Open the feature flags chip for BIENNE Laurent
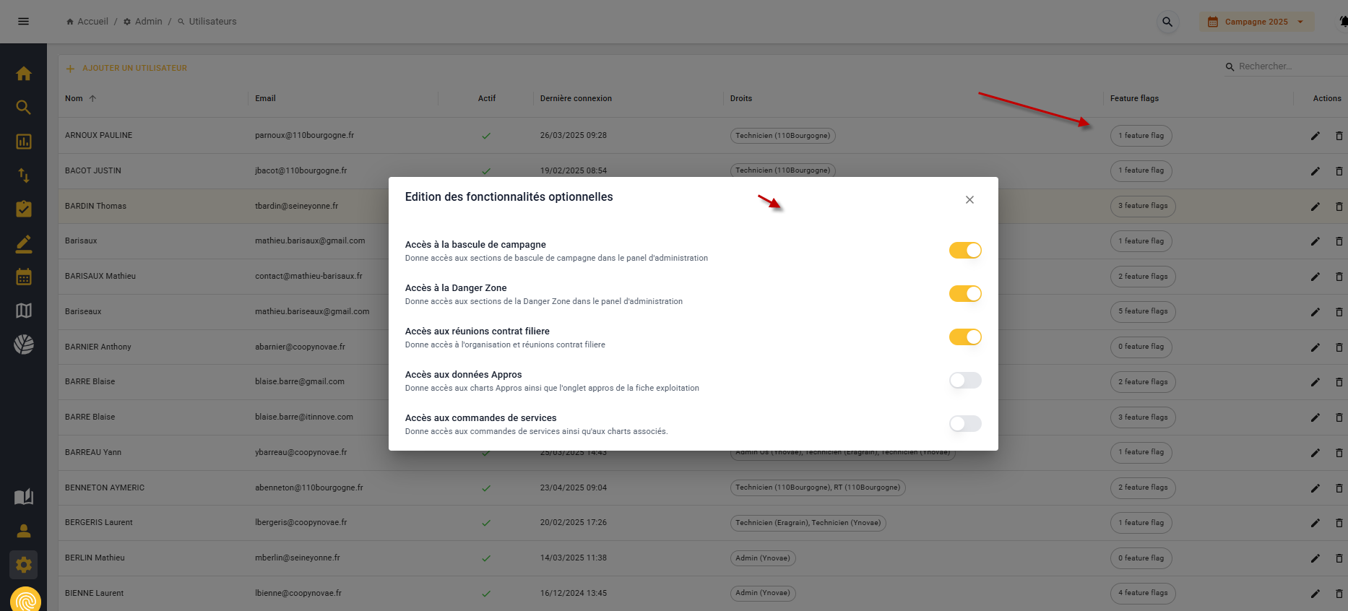The image size is (1348, 611). tap(1143, 593)
